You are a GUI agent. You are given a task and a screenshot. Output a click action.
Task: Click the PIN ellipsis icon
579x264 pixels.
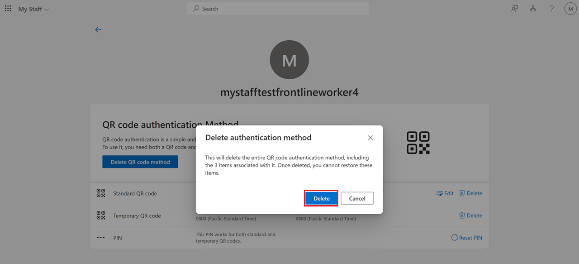pyautogui.click(x=100, y=237)
